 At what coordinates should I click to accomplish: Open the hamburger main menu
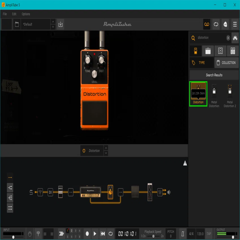[235, 24]
